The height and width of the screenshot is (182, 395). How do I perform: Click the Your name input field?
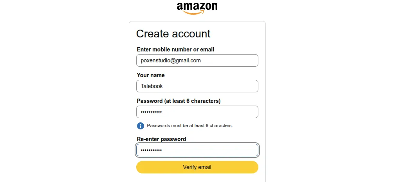click(197, 86)
